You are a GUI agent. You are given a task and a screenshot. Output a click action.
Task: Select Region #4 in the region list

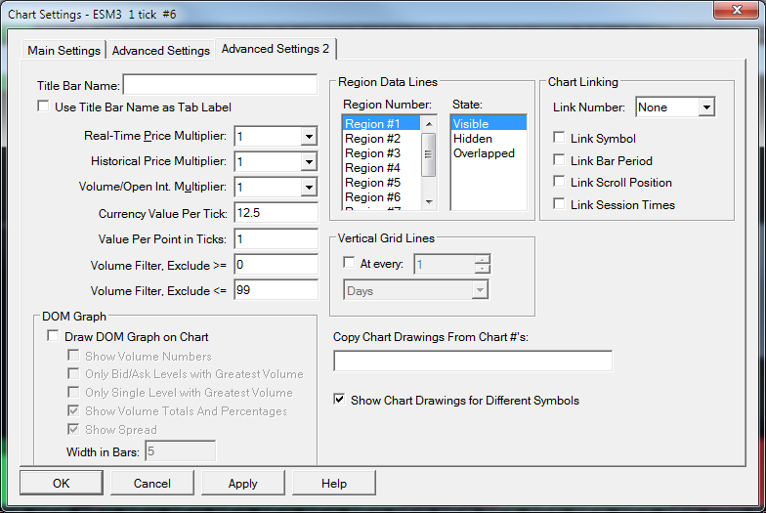click(381, 168)
